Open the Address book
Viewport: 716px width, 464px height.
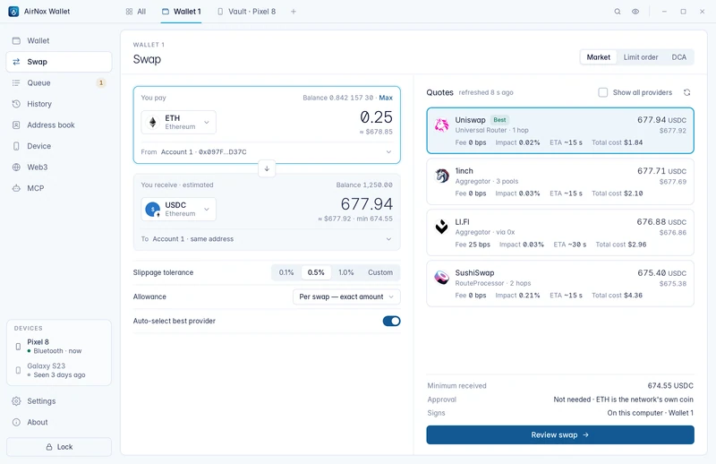[x=59, y=125]
